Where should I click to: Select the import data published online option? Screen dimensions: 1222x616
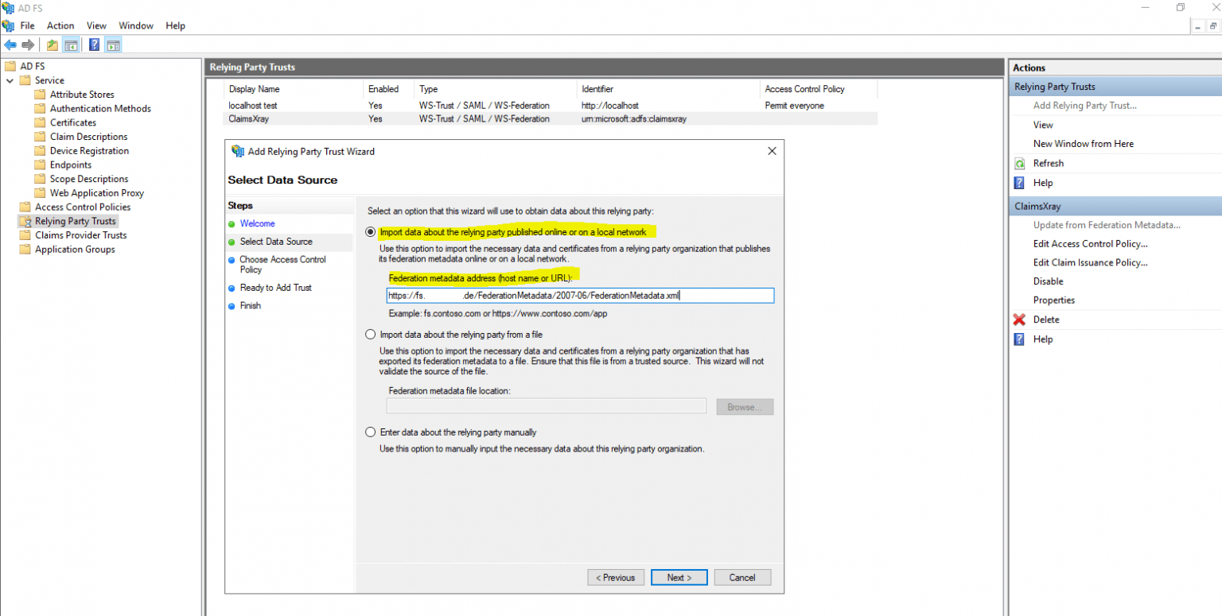[371, 231]
